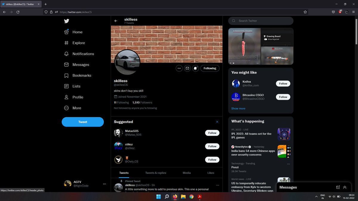Open options for pinned tweet
Screen dimensions: 358x201
218,185
